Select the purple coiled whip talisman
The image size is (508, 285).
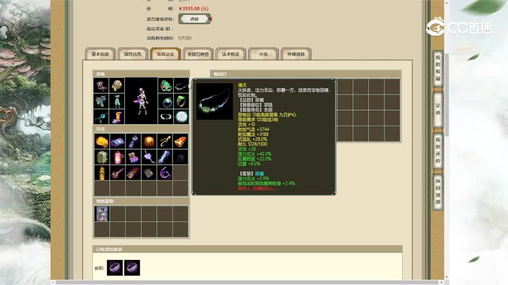pyautogui.click(x=165, y=173)
